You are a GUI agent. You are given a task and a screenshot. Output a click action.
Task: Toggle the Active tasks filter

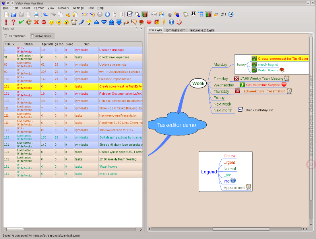[x=42, y=36]
